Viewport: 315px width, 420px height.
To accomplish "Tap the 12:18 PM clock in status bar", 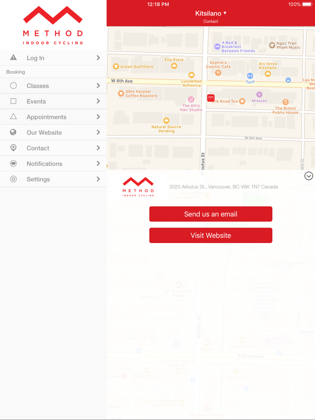I will point(158,4).
